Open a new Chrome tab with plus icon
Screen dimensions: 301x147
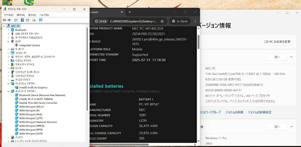tap(130, 12)
